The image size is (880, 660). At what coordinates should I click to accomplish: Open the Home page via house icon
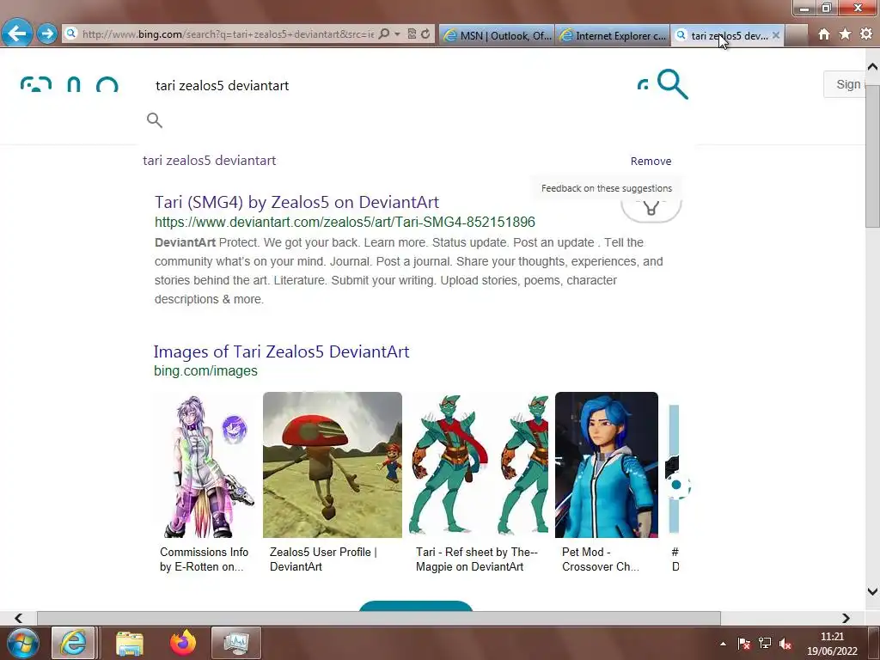[824, 34]
